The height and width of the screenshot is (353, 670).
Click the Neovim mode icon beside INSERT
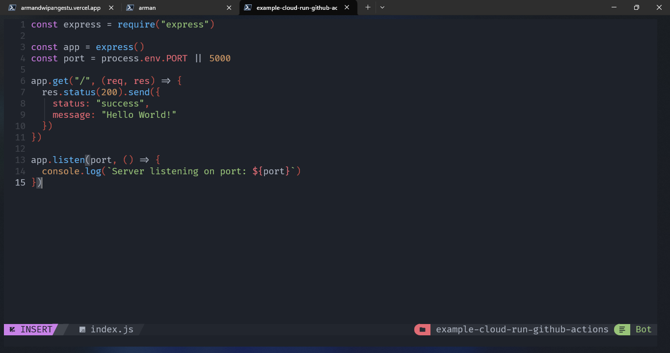tap(12, 329)
